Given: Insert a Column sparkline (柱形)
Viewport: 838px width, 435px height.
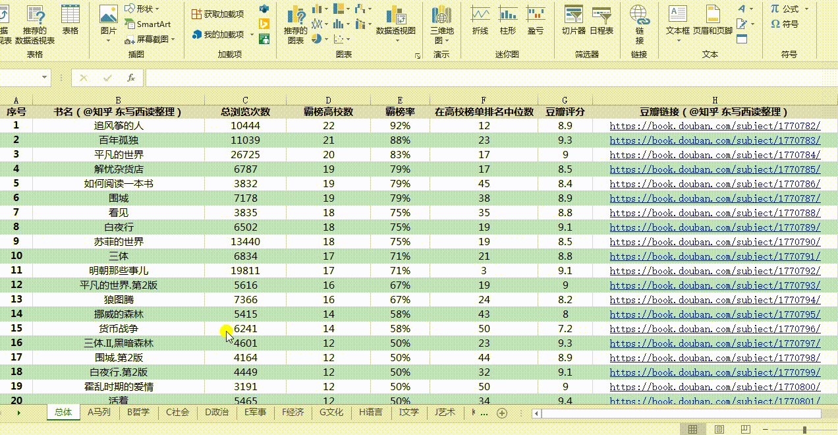Looking at the screenshot, I should coord(508,21).
